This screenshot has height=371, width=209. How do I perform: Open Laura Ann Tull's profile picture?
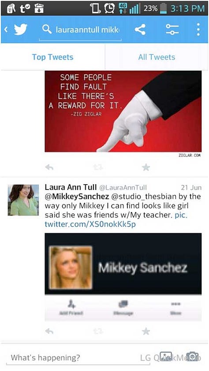(x=23, y=200)
